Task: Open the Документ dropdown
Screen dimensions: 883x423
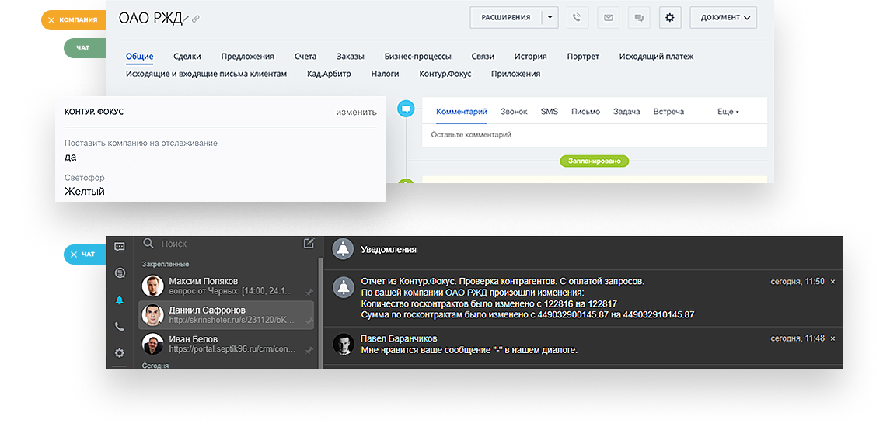Action: pyautogui.click(x=723, y=17)
